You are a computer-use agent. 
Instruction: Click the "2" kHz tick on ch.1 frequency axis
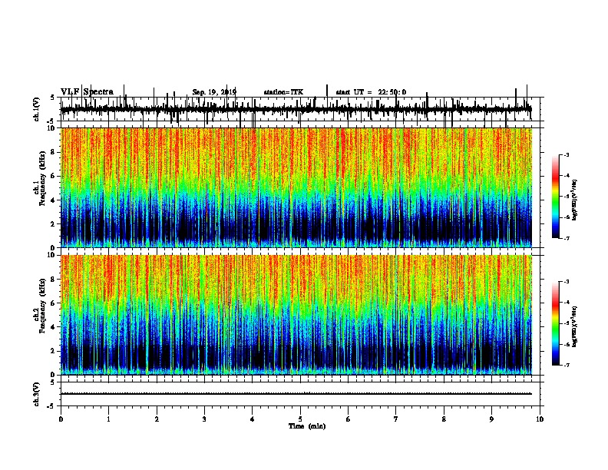click(54, 223)
